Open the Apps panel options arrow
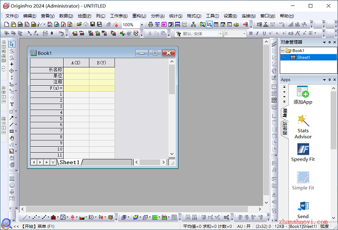Screen dimensions: 338x230 [x=324, y=80]
